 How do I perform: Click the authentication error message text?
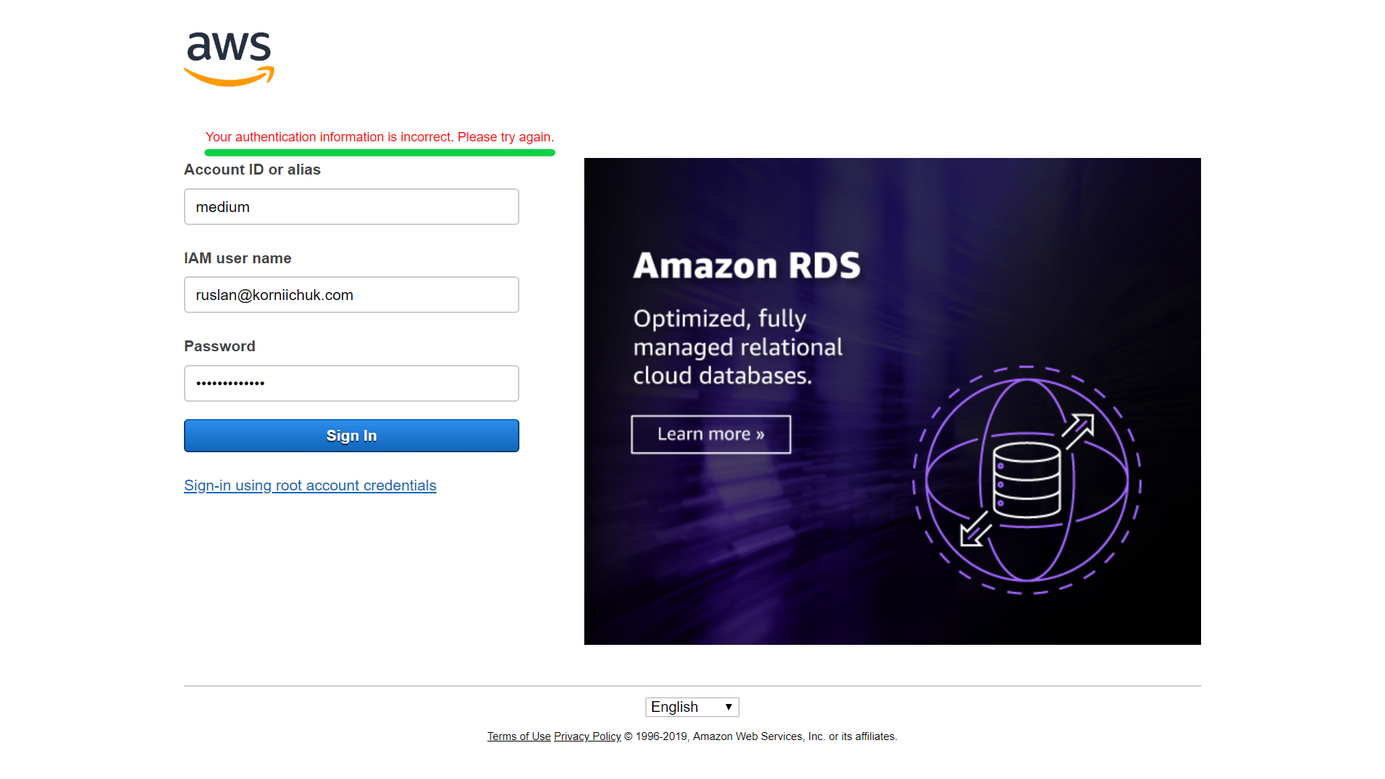click(379, 137)
